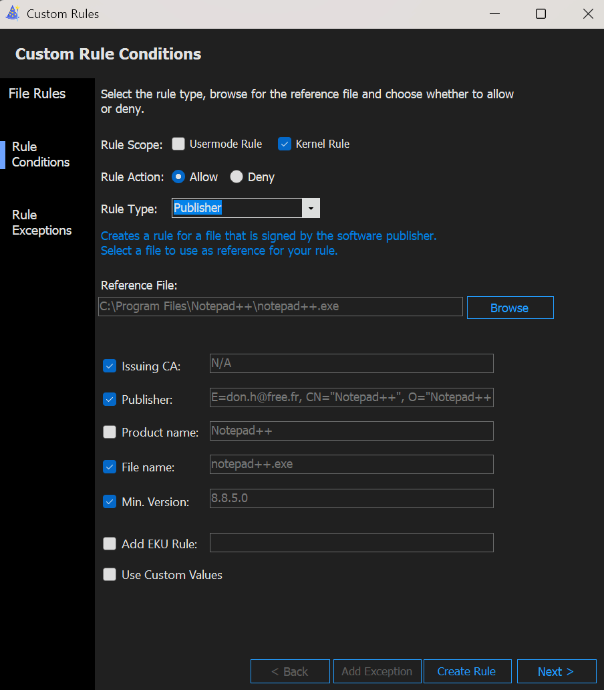This screenshot has height=690, width=604.
Task: Open the Rule Type dropdown arrow
Action: click(x=311, y=209)
